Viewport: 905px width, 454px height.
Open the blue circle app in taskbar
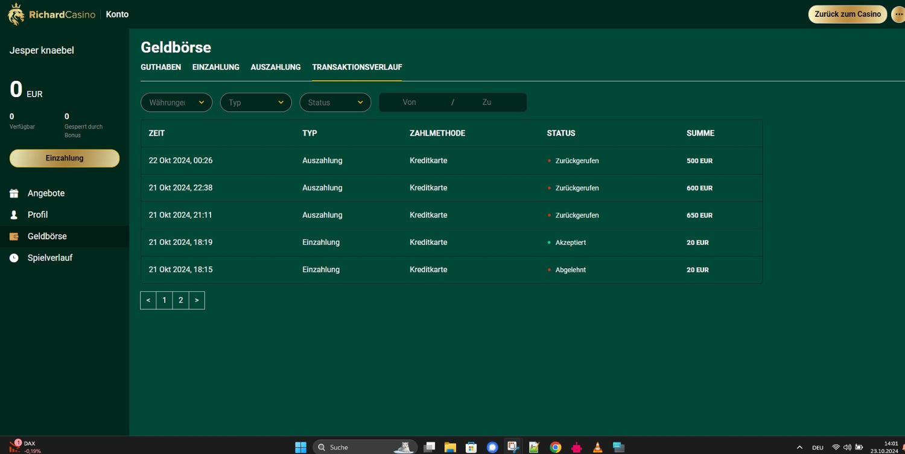(x=492, y=447)
